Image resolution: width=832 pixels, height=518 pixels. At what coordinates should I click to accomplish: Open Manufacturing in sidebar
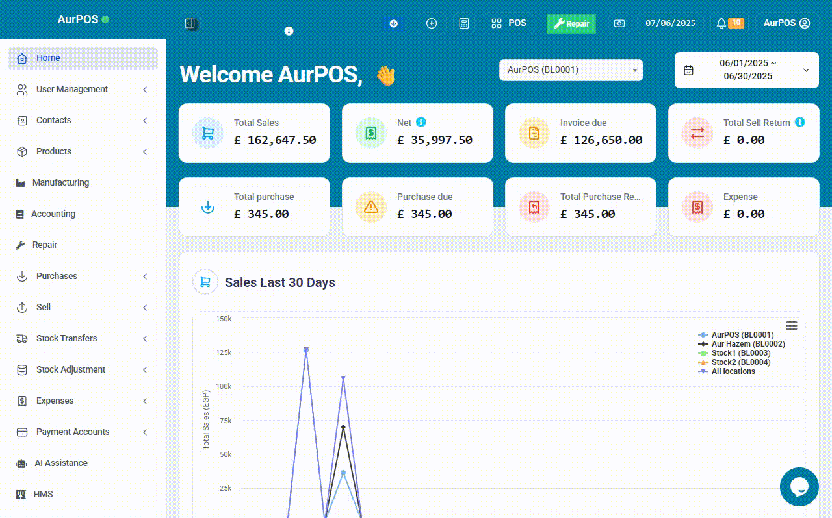point(83,182)
